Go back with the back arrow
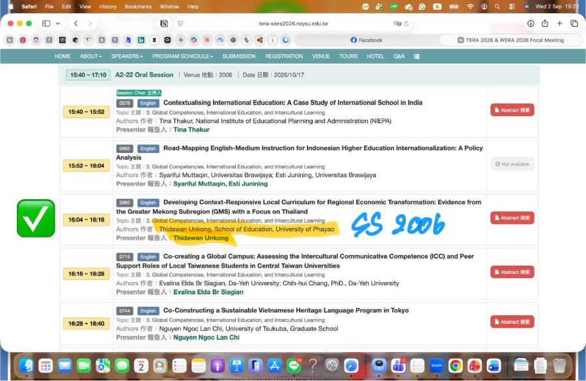Screen dimensions: 586x381 click(76, 23)
